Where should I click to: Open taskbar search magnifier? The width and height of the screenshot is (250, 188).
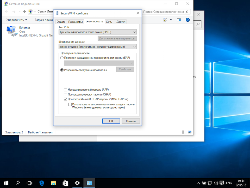pos(17,183)
